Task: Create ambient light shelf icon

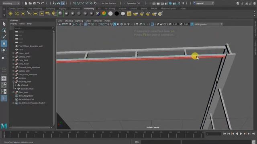Action: (x=10, y=14)
